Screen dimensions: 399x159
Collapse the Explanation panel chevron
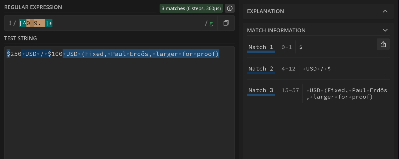pos(385,11)
